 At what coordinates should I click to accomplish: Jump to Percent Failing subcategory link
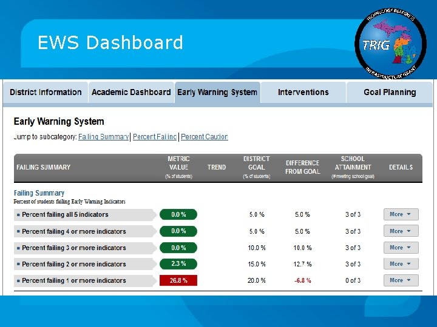155,137
